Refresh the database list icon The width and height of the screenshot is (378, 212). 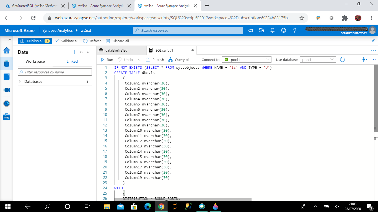point(342,60)
